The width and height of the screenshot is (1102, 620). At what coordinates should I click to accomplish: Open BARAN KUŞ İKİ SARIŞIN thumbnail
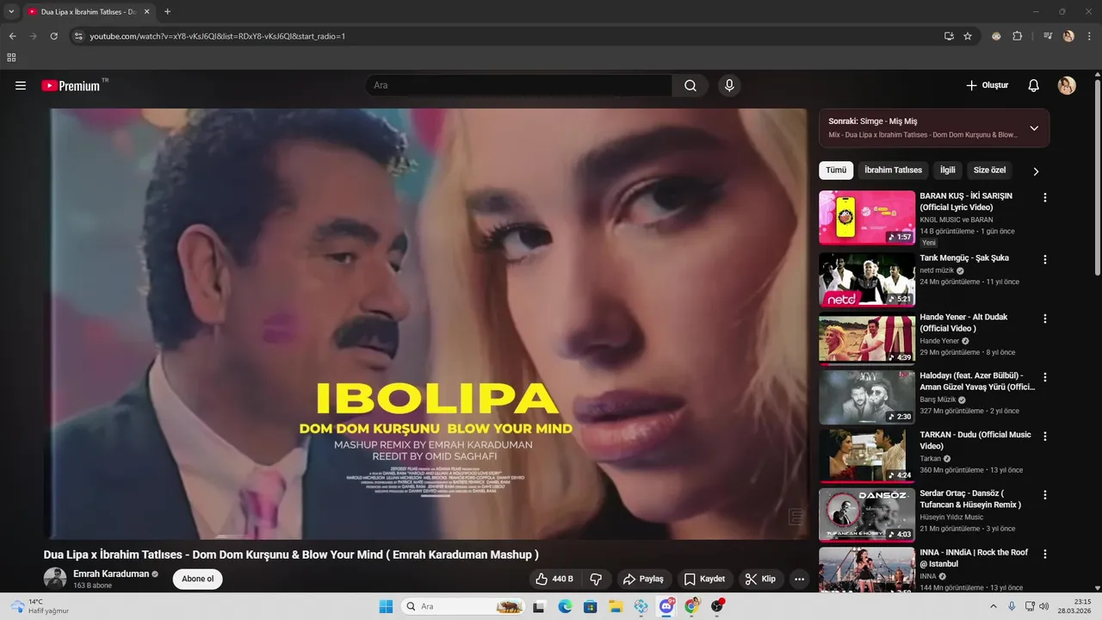(867, 218)
